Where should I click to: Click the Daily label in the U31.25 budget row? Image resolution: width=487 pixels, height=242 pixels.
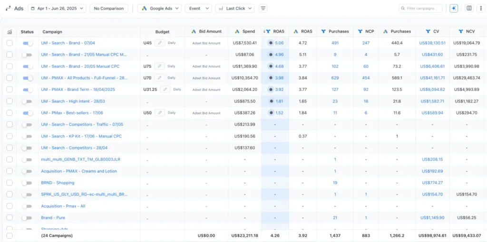click(177, 90)
